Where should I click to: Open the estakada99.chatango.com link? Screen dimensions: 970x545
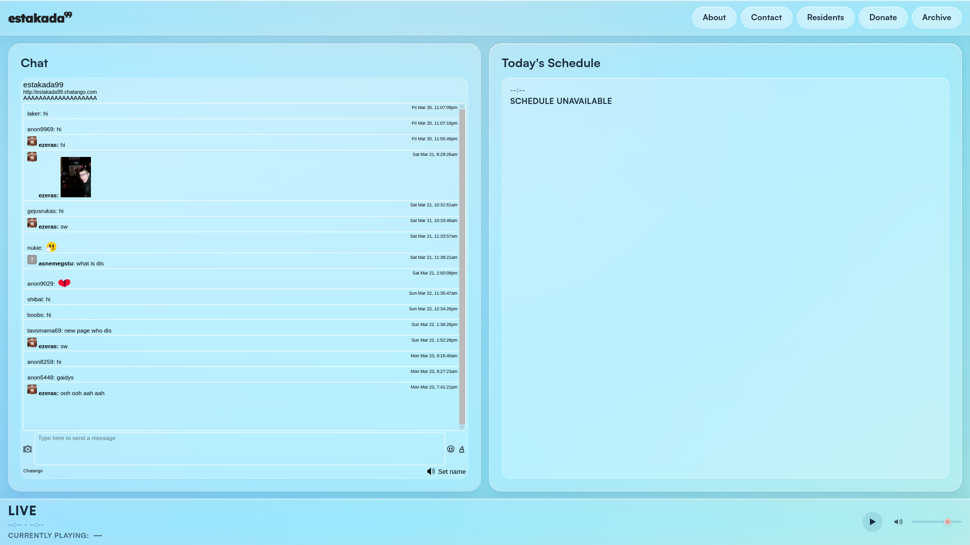click(x=60, y=92)
